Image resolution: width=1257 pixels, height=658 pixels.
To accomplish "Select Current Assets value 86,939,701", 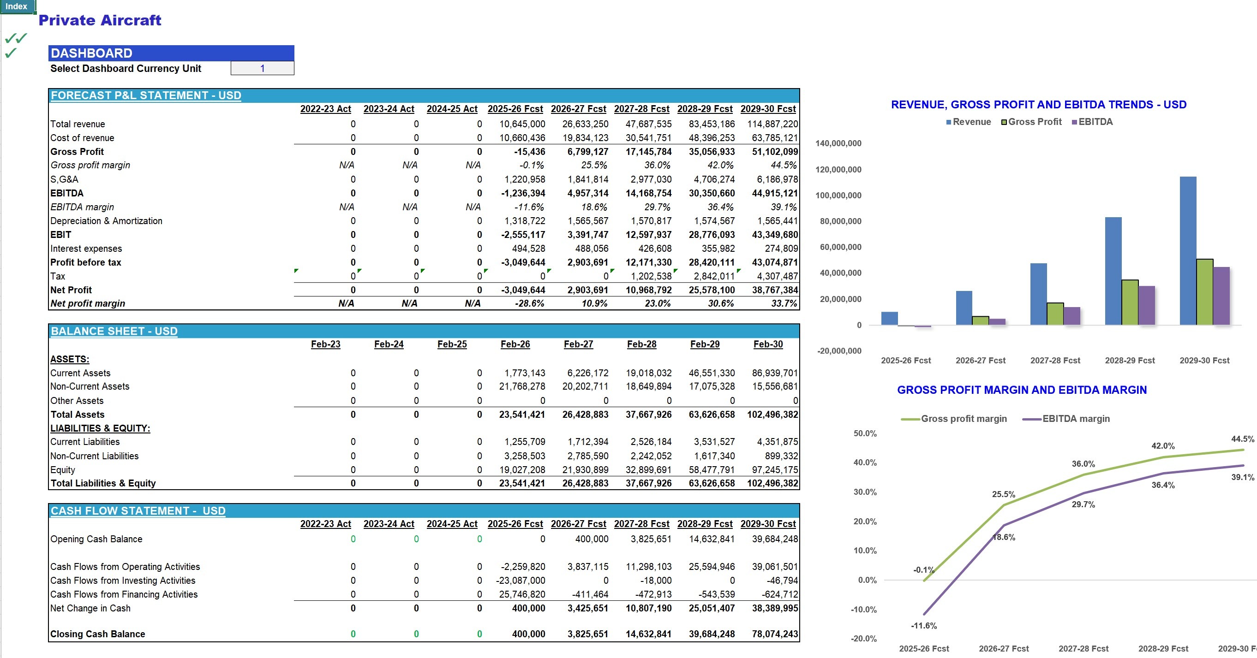I will [775, 373].
